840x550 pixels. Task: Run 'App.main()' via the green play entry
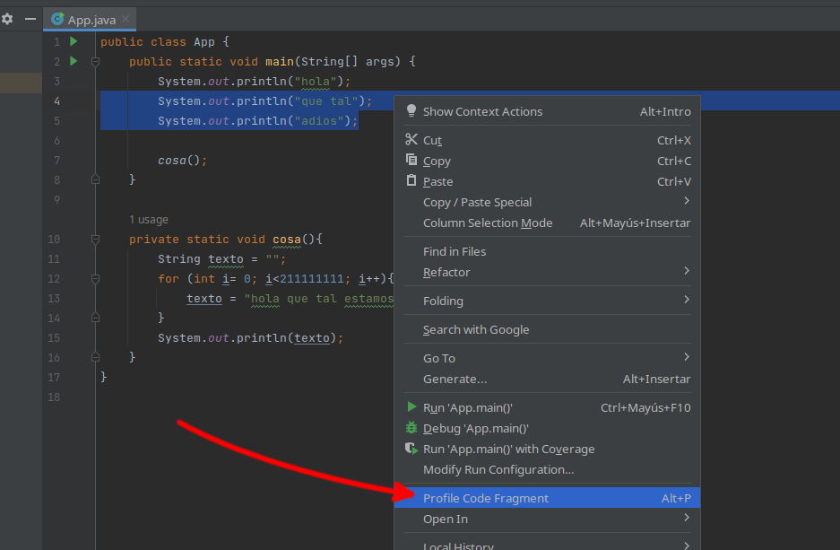coord(467,407)
